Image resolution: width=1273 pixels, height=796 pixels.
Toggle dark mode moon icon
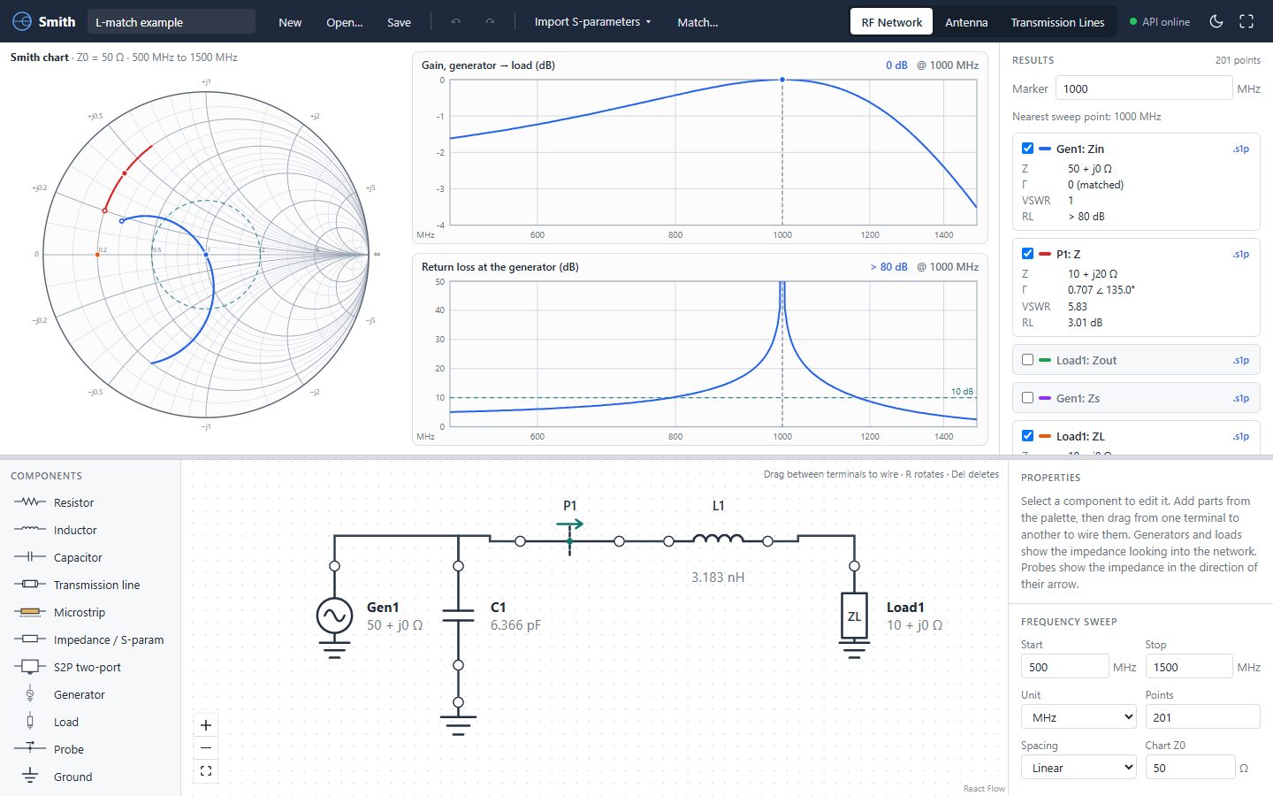[x=1216, y=21]
